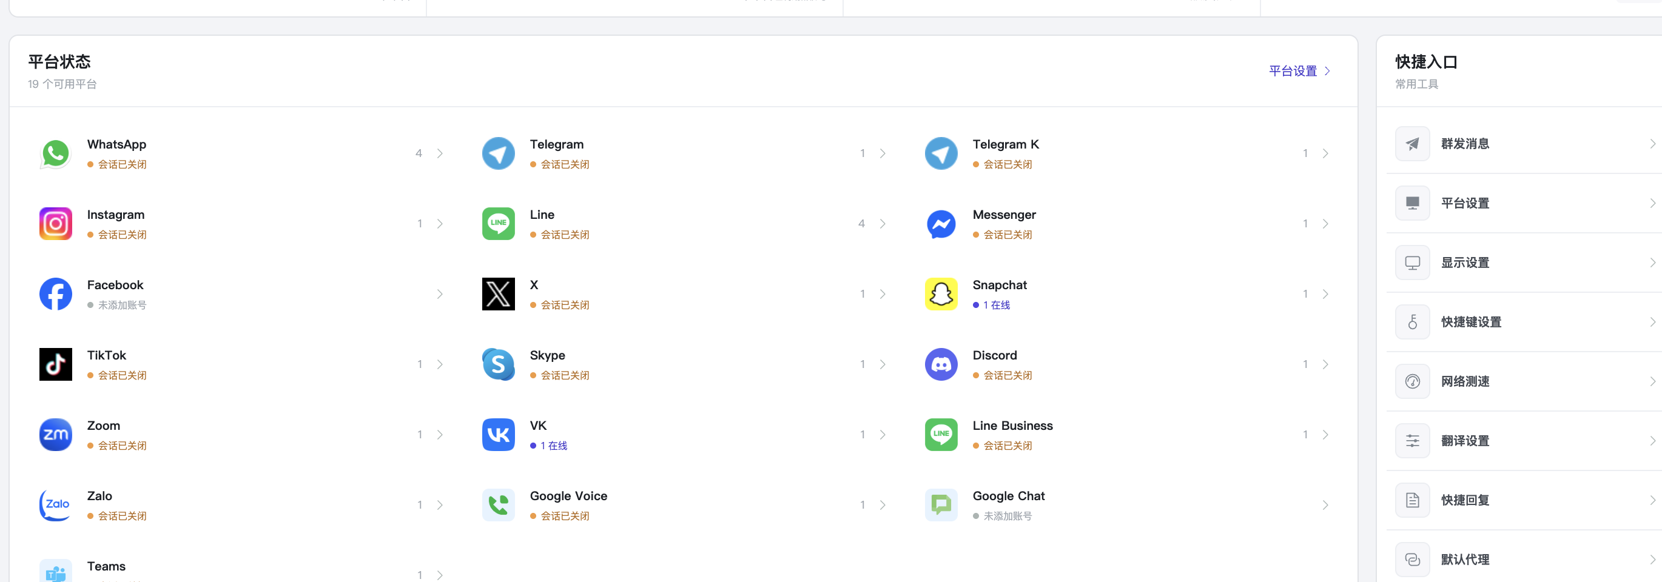
Task: Open the Teams icon
Action: pos(55,571)
